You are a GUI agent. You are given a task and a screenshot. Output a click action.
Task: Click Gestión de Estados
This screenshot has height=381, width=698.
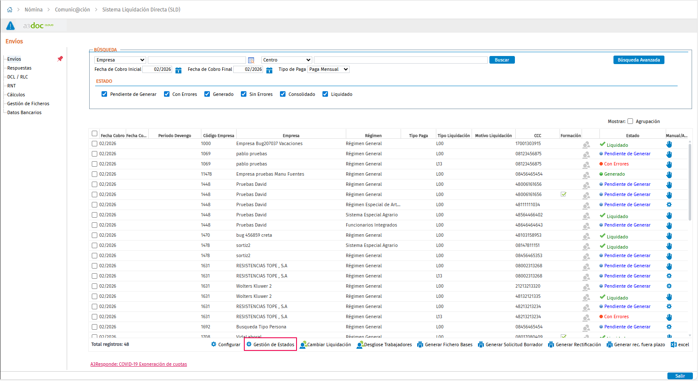coord(270,345)
